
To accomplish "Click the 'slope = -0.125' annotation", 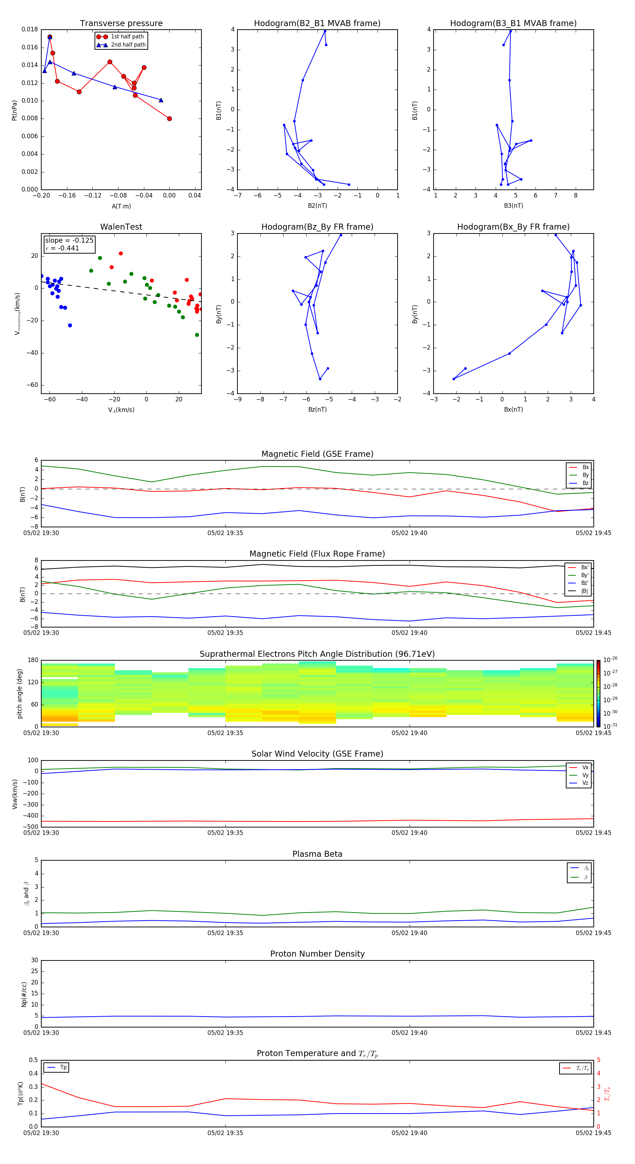I will [69, 241].
